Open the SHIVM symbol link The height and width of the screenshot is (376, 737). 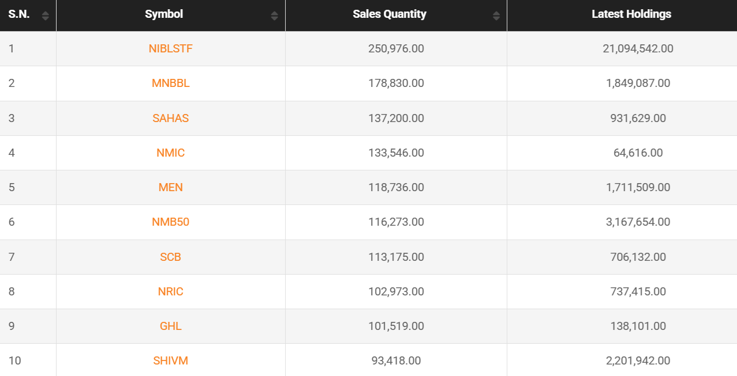(171, 361)
